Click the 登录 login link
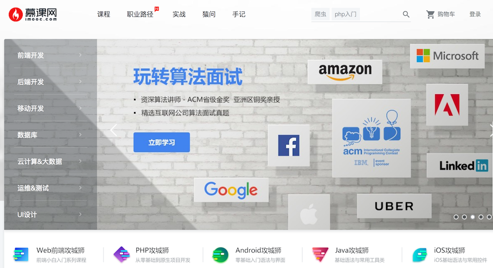Screen dimensions: 493x268 475,14
